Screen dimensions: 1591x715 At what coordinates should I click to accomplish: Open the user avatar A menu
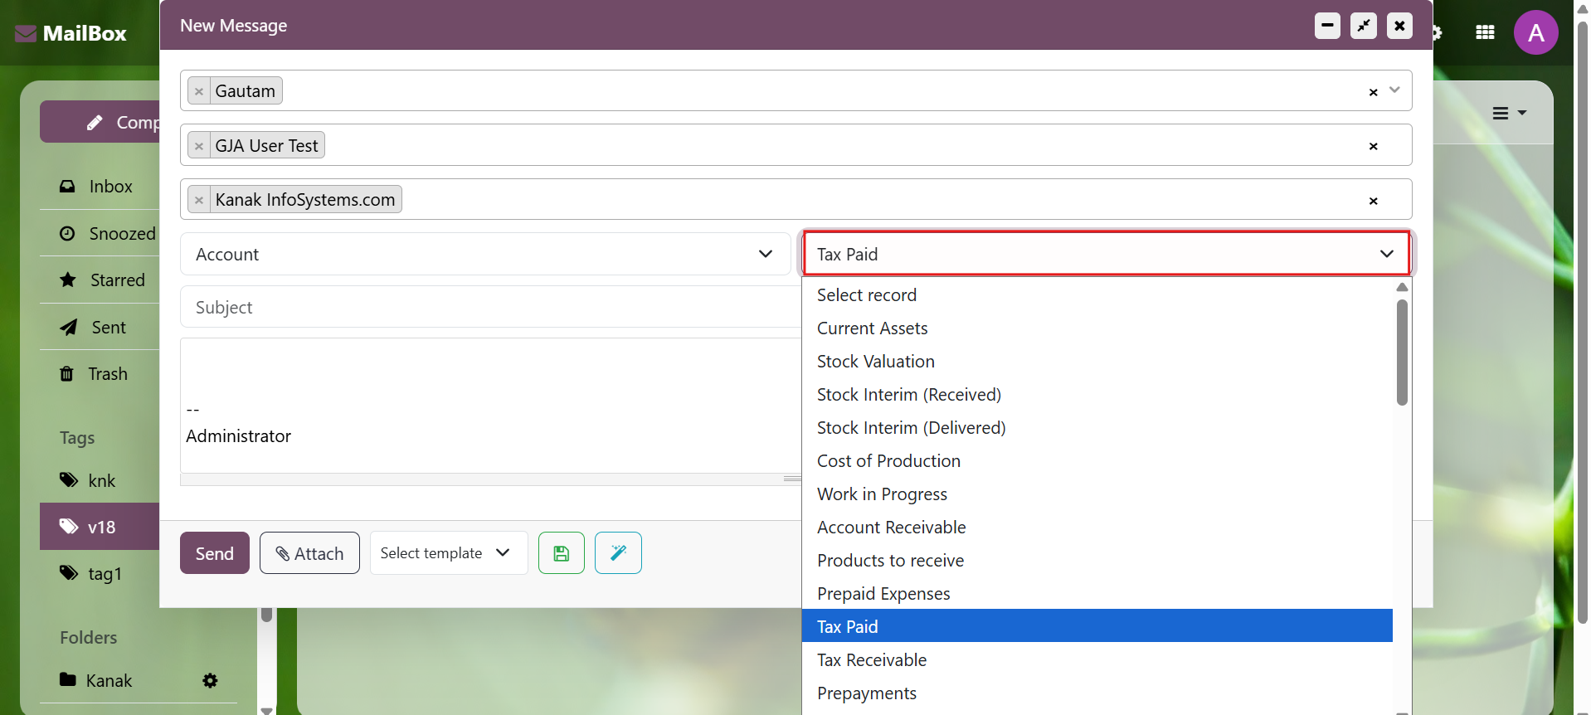(1536, 32)
